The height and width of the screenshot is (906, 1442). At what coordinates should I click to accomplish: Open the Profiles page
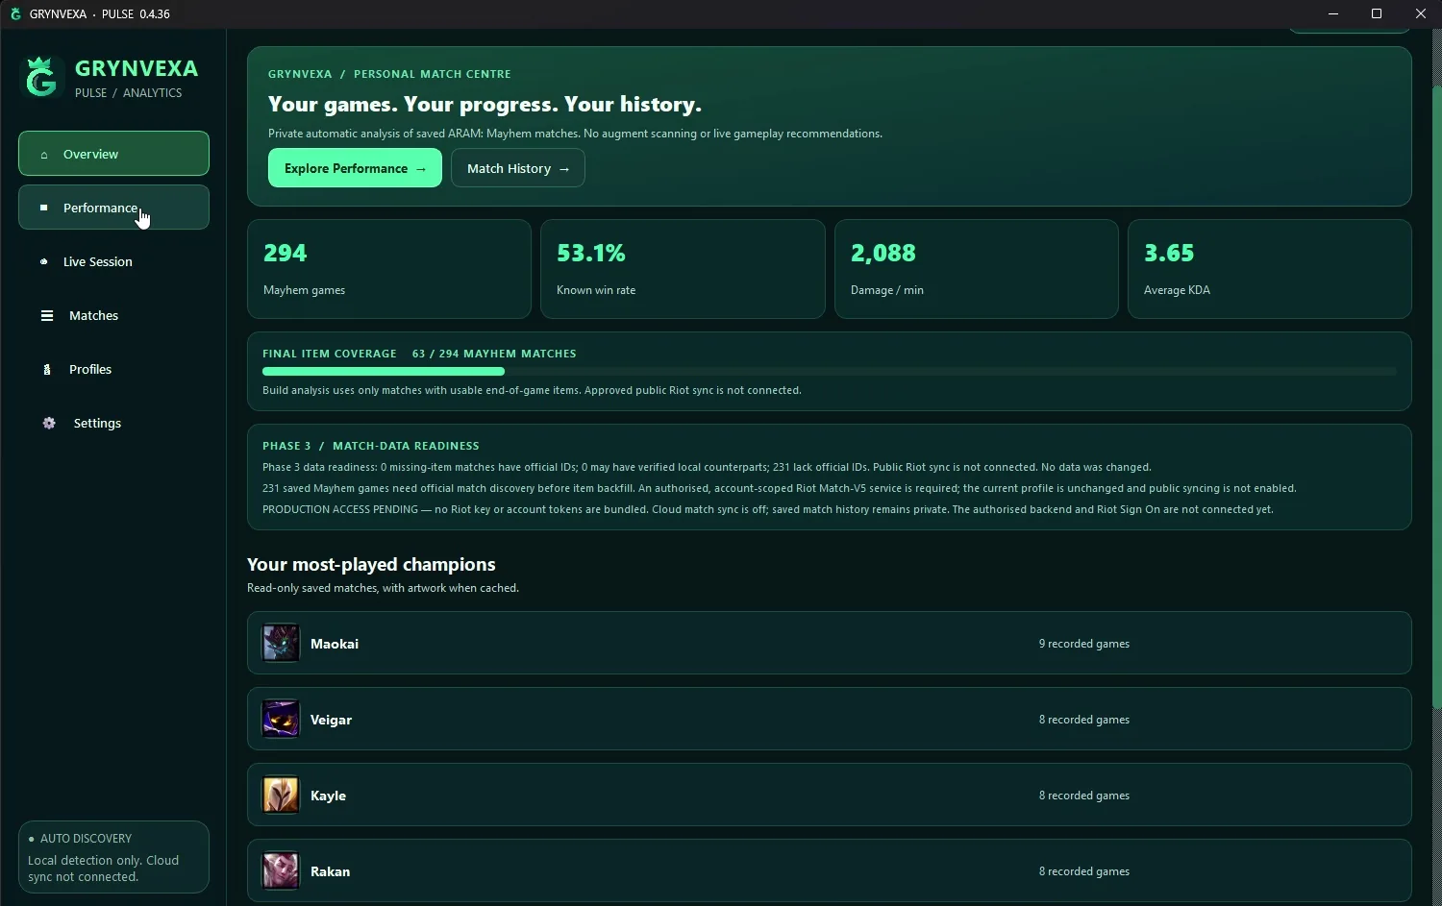click(113, 369)
